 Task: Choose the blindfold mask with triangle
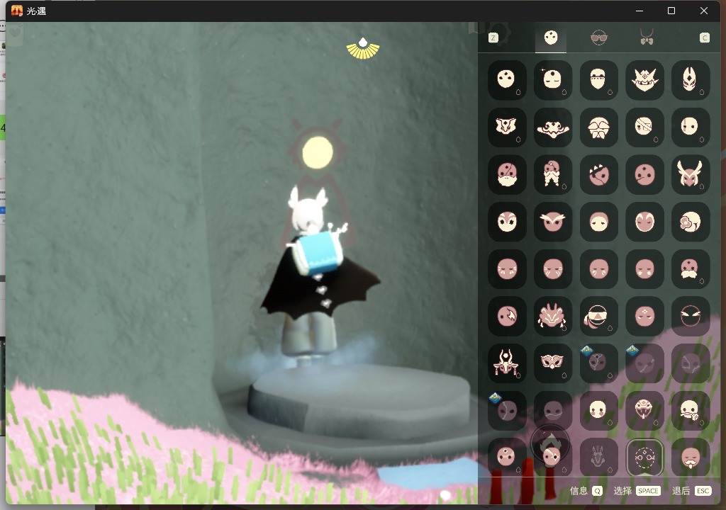598,316
